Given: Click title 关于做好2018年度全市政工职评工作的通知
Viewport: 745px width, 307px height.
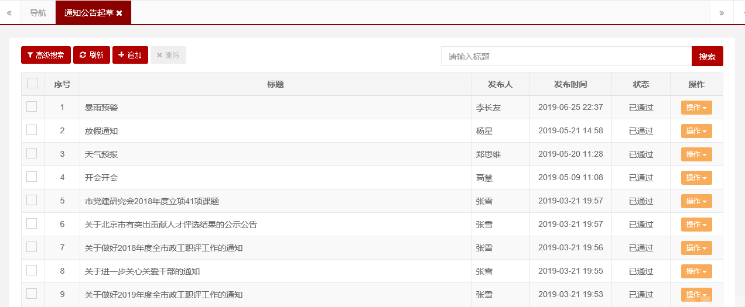Looking at the screenshot, I should click(x=163, y=248).
